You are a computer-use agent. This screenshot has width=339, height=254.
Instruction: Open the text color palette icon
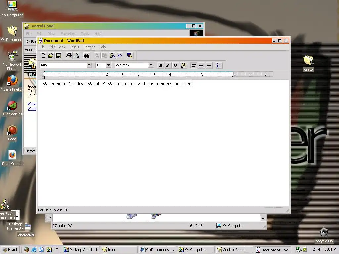coord(183,65)
